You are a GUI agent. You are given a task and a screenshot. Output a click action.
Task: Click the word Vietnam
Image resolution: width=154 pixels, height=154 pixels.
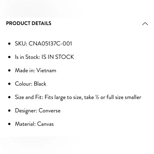pyautogui.click(x=46, y=70)
